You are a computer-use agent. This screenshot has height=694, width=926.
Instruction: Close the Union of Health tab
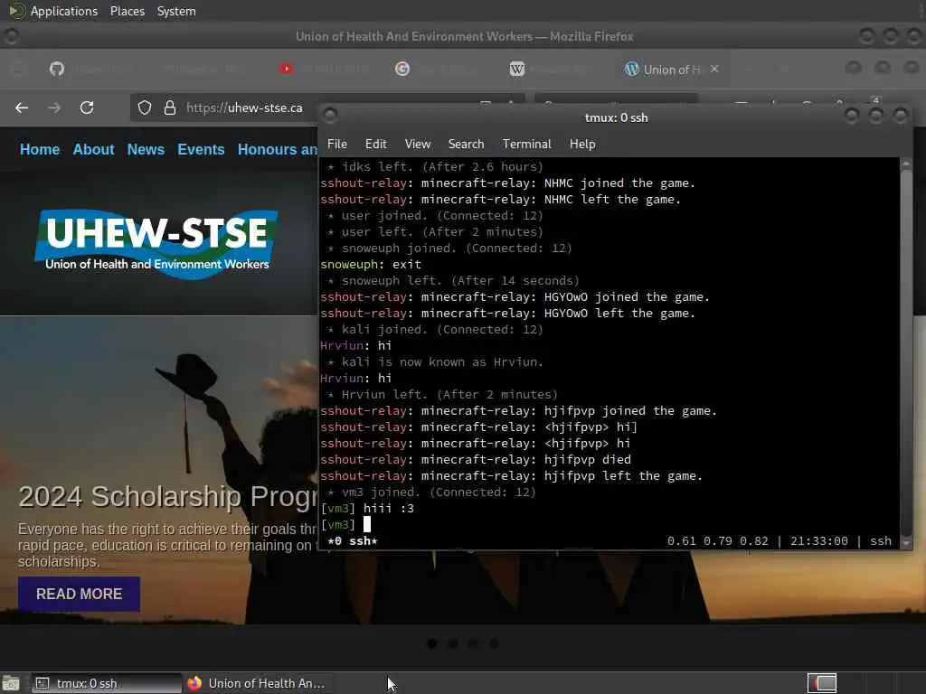[714, 69]
